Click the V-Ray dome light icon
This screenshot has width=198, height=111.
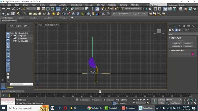pos(35,14)
